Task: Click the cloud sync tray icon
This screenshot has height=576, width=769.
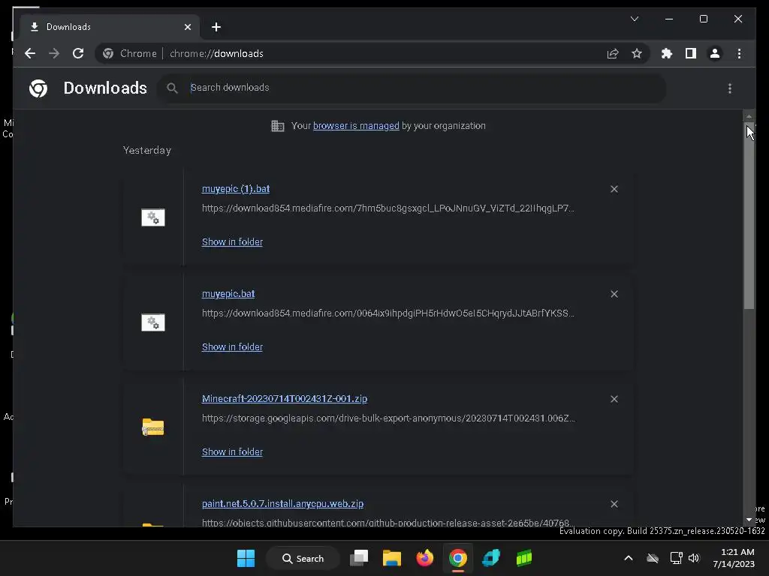Action: tap(653, 558)
